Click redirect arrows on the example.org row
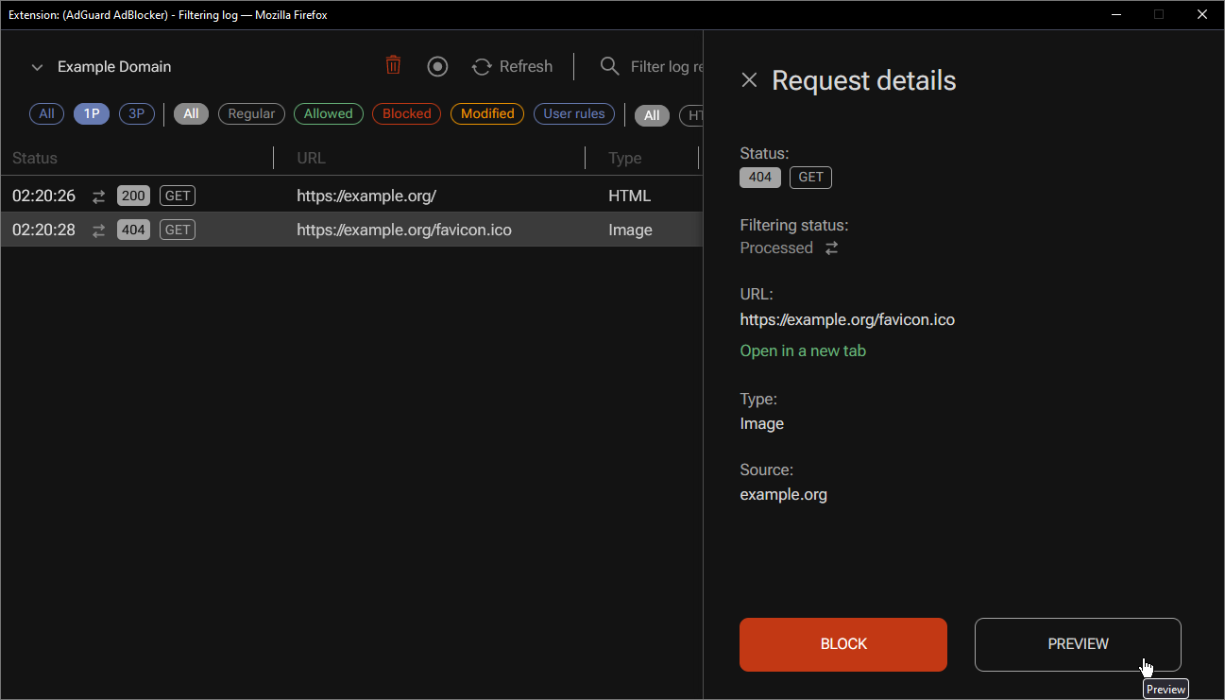The height and width of the screenshot is (700, 1225). coord(98,196)
